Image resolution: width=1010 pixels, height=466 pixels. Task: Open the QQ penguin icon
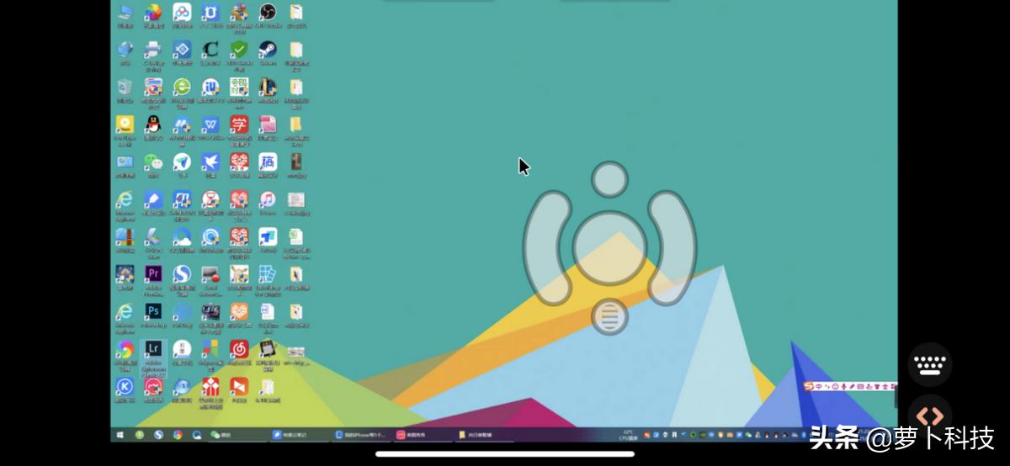[x=153, y=124]
